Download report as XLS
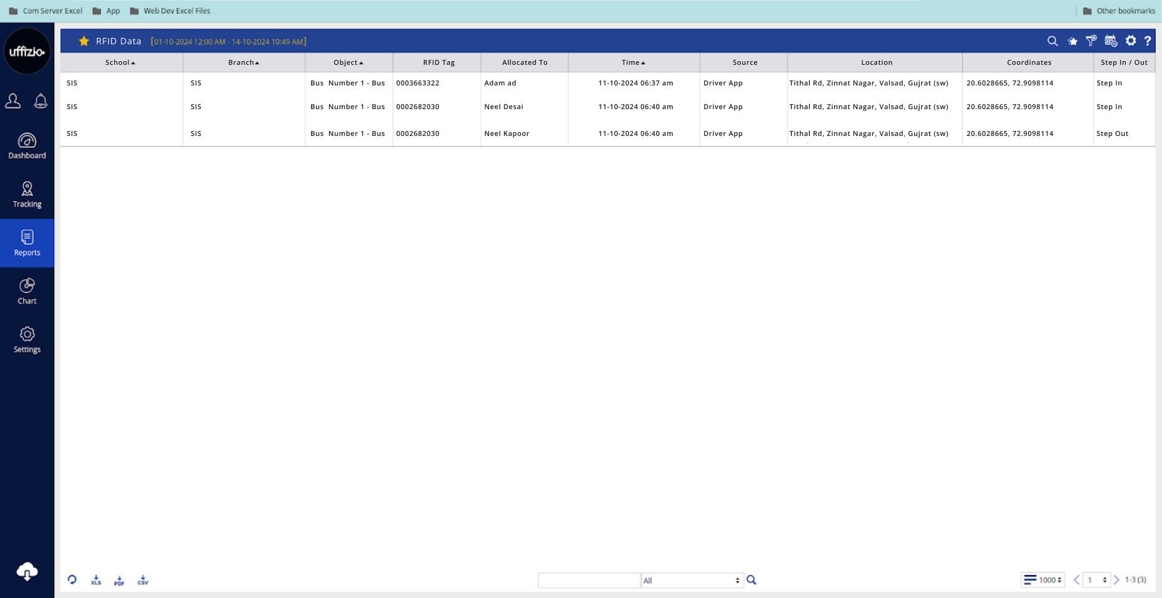This screenshot has width=1162, height=598. (x=96, y=581)
